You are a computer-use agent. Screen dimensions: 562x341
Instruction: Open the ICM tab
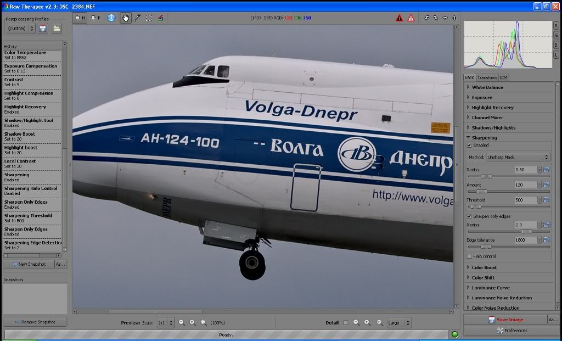click(504, 77)
